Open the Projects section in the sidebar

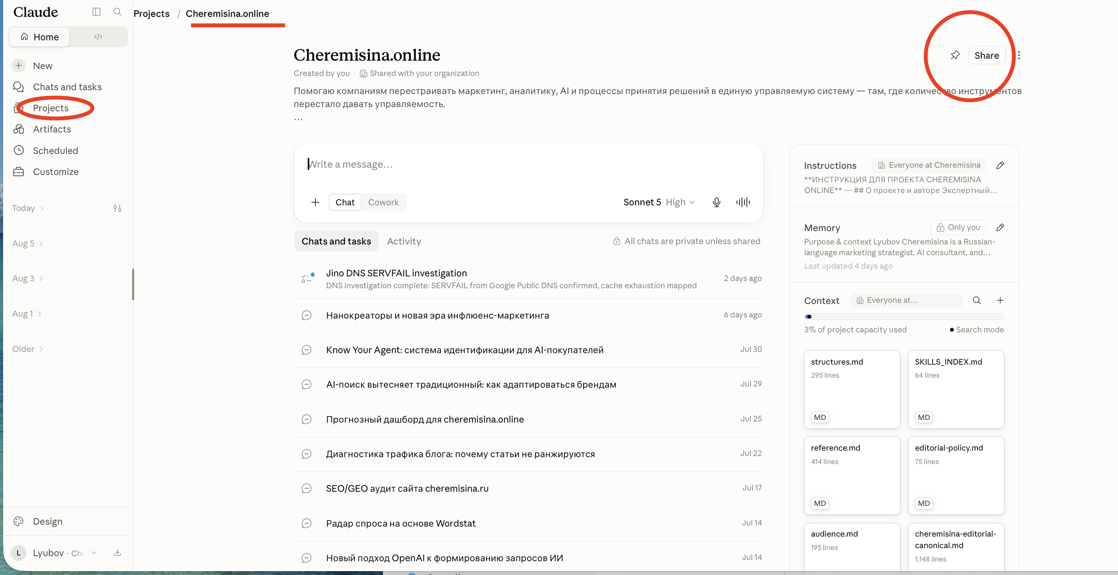(51, 108)
